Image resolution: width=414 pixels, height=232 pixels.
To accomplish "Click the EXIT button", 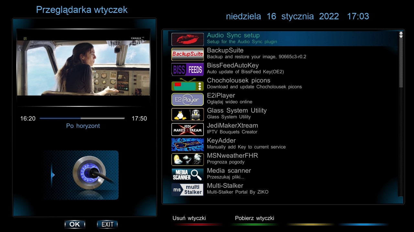I will [x=107, y=224].
